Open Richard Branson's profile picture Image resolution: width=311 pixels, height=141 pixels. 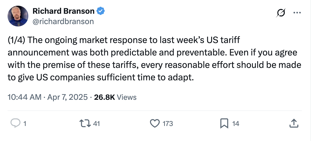18,16
